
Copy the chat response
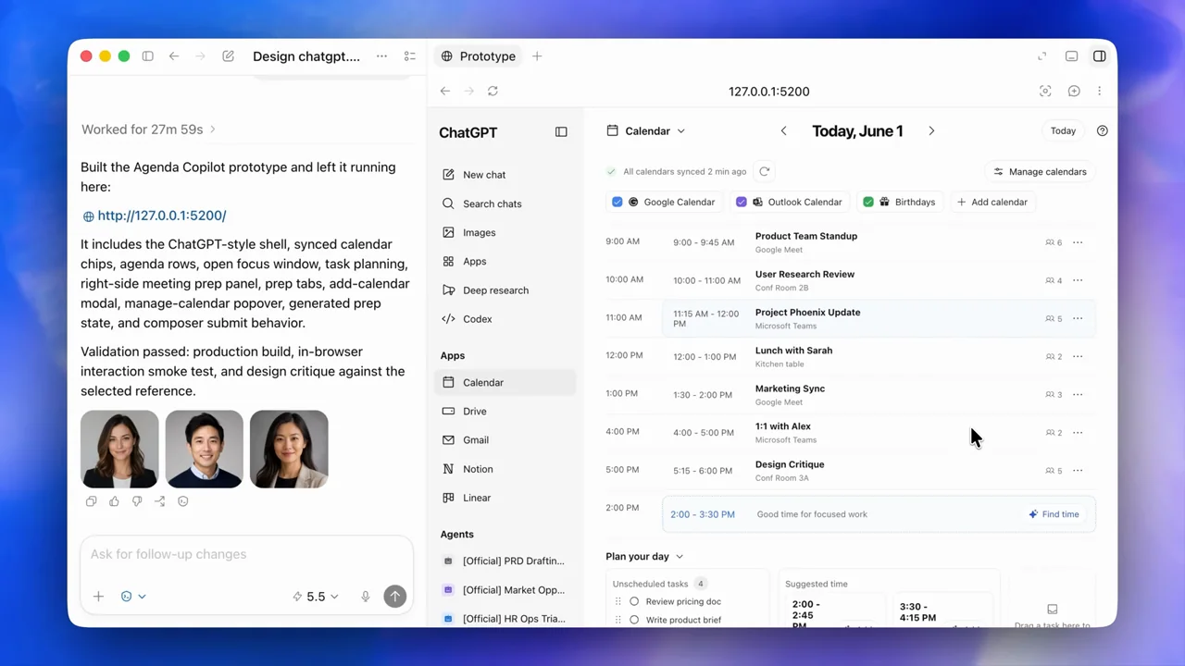[x=91, y=501]
